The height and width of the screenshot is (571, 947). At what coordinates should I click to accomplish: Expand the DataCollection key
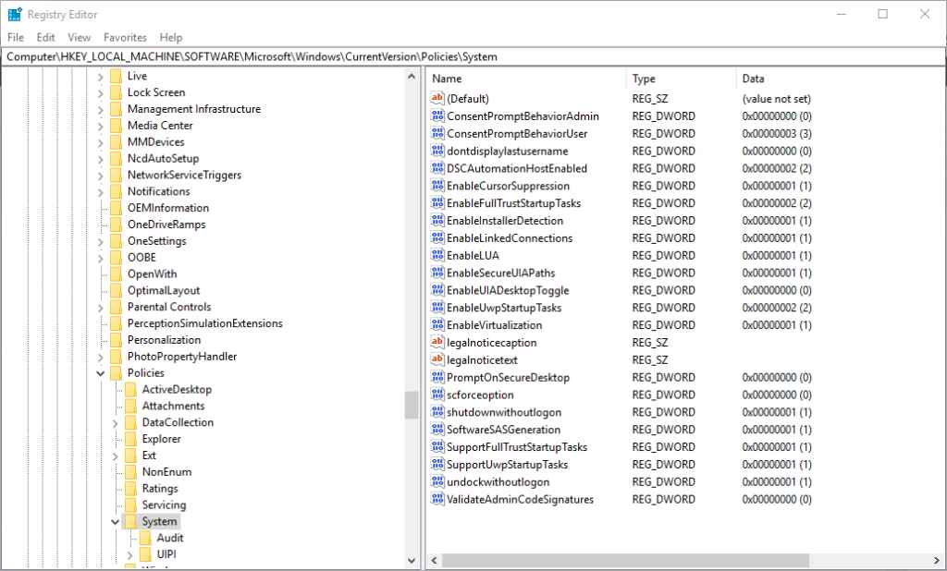point(116,423)
